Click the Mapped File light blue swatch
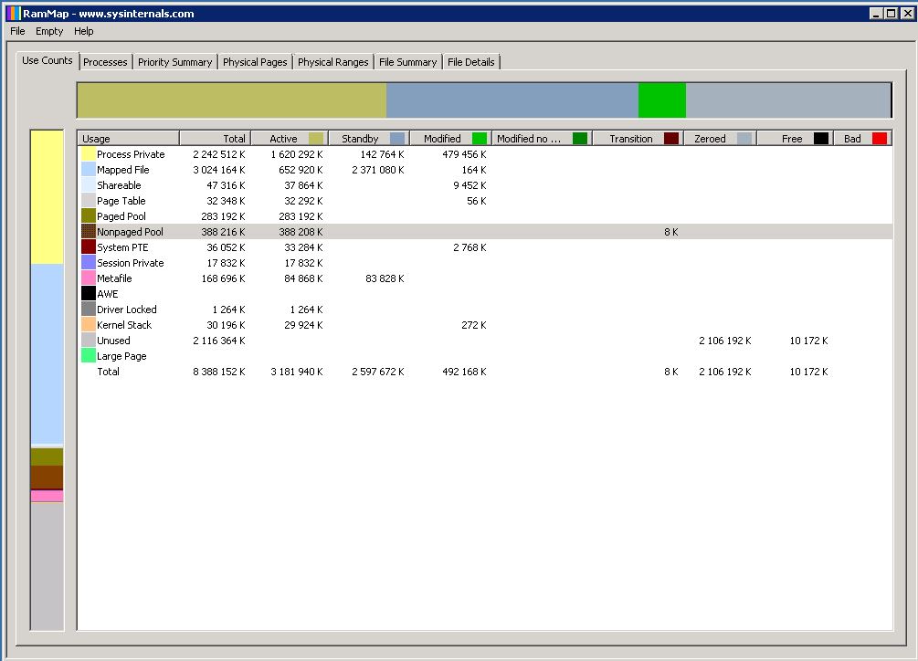Viewport: 918px width, 661px height. 89,170
